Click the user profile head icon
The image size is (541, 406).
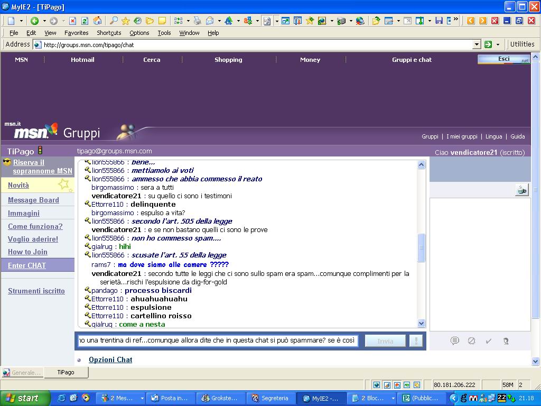click(x=506, y=341)
